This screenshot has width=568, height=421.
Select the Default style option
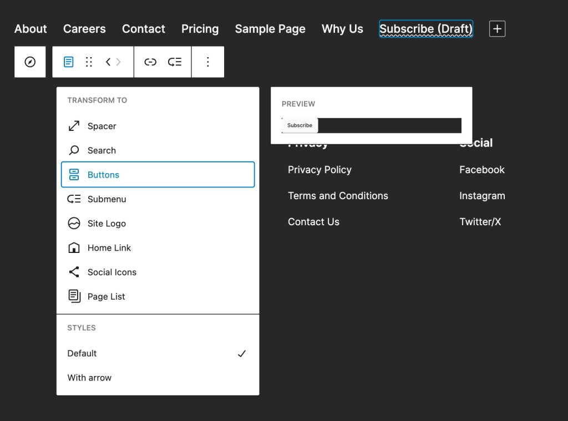82,353
